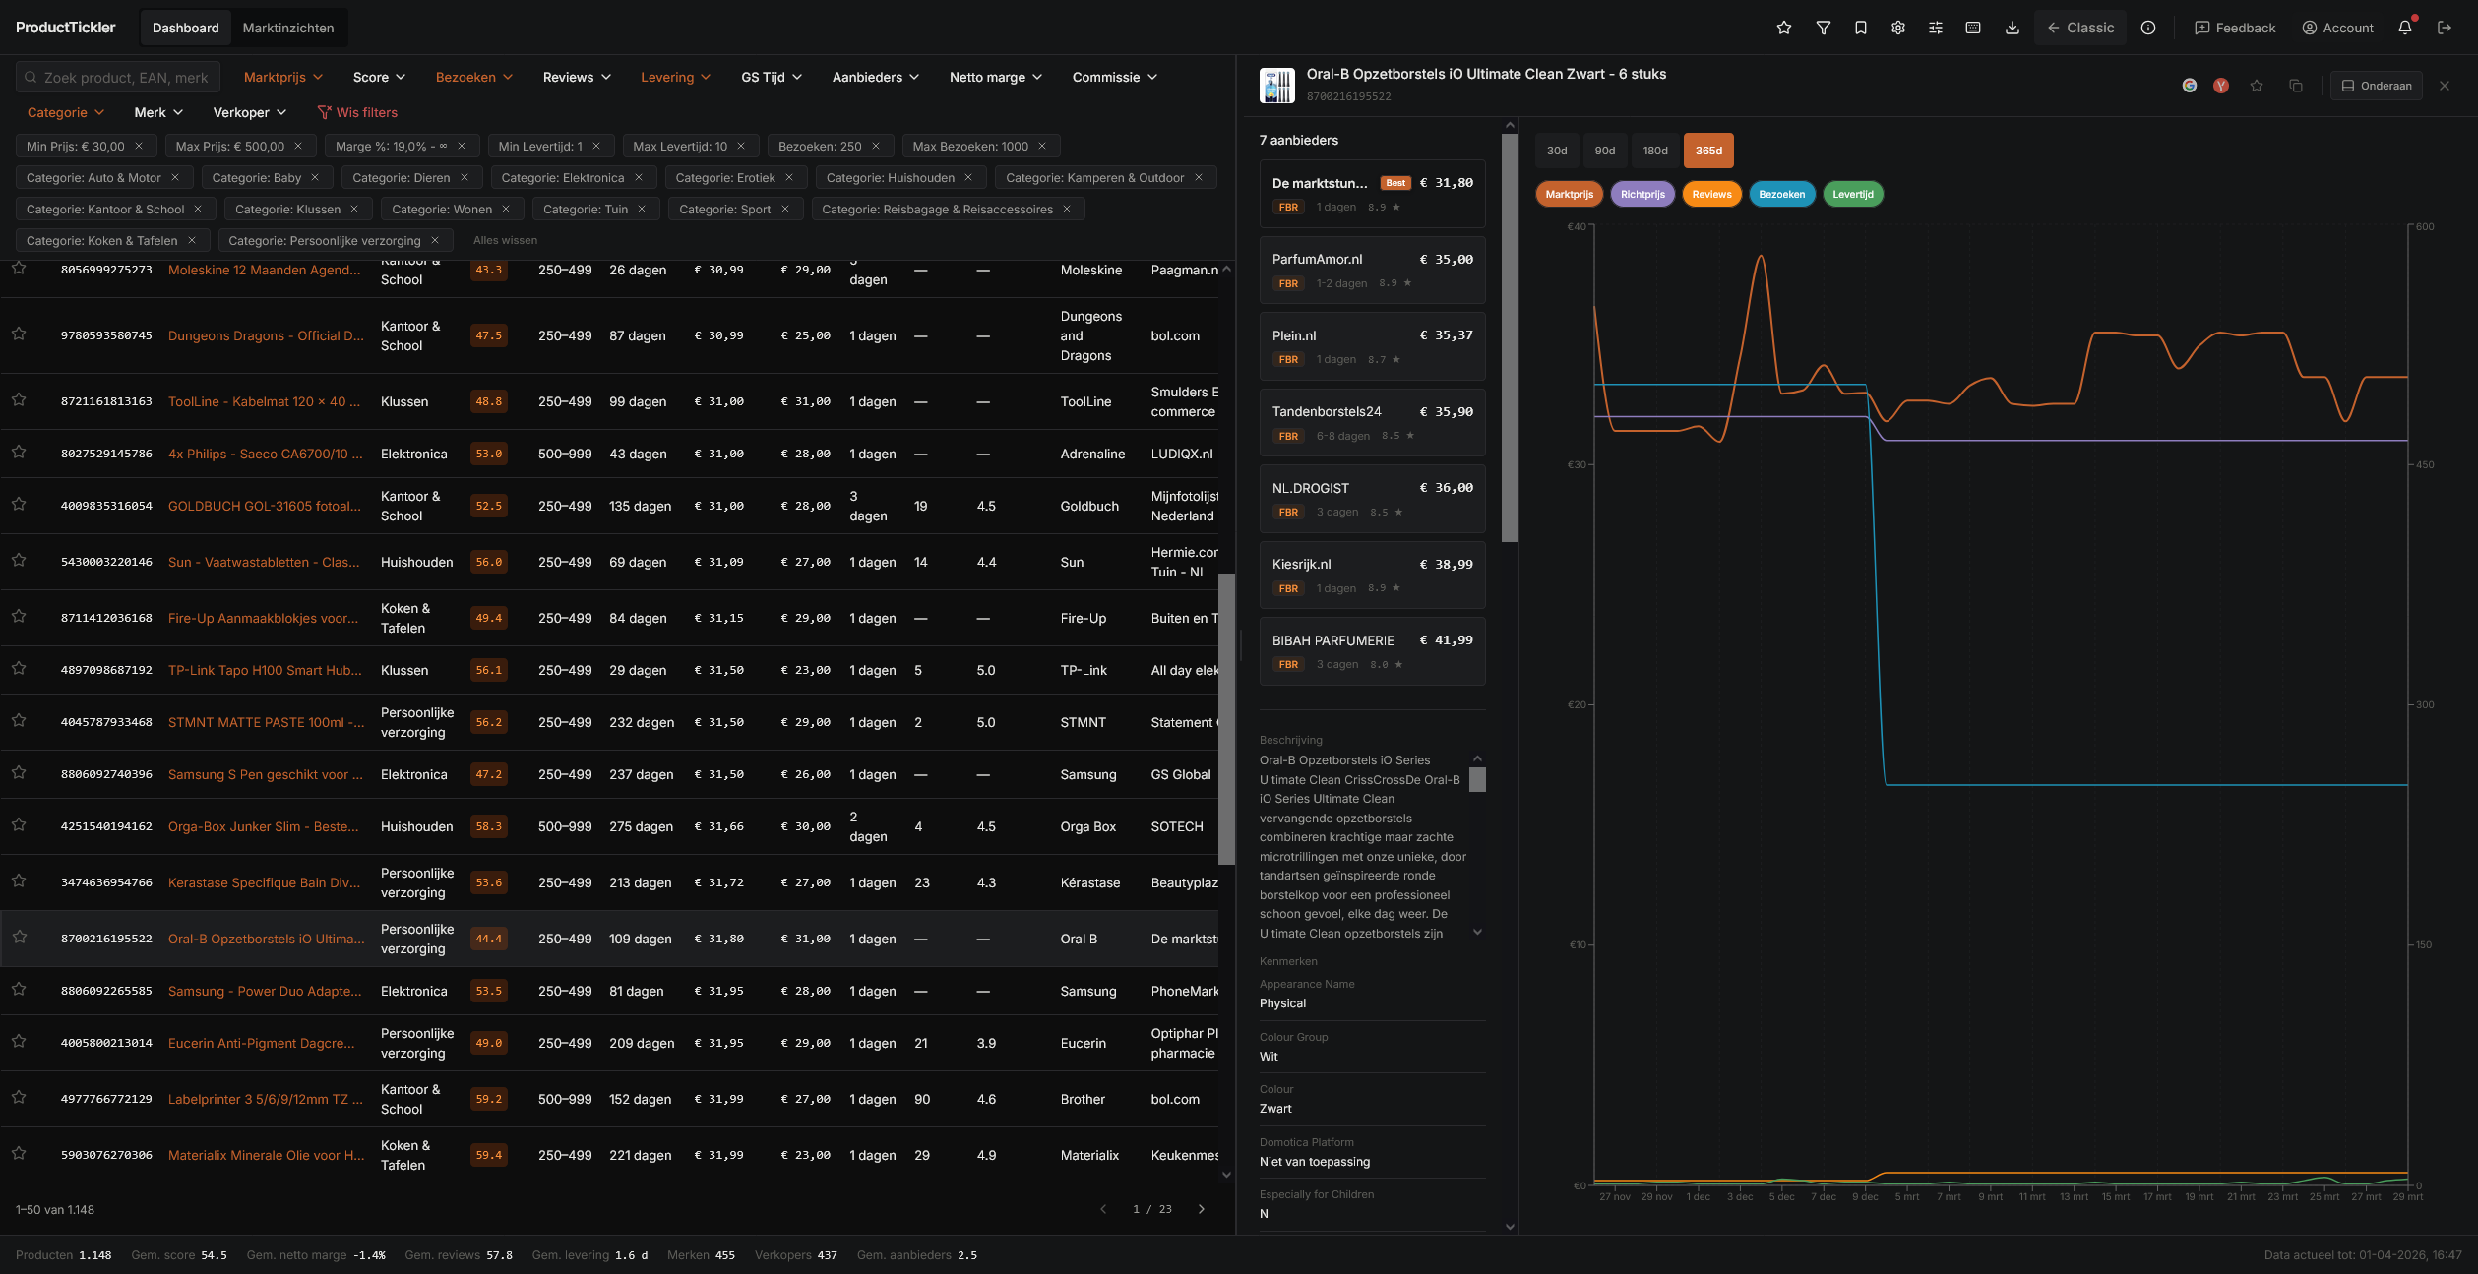Star the TP-Link Tapo H100 Smart Hub row

pos(19,669)
